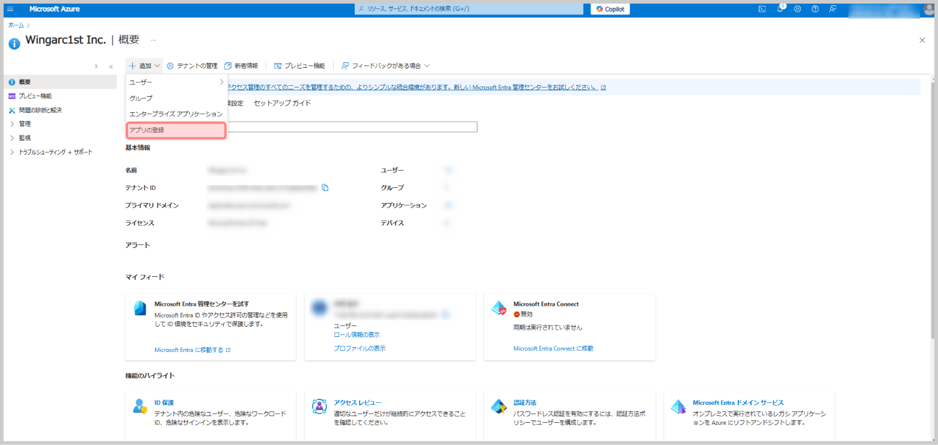The image size is (938, 445).
Task: Click Microsoft Entra Connect card icon
Action: 499,308
